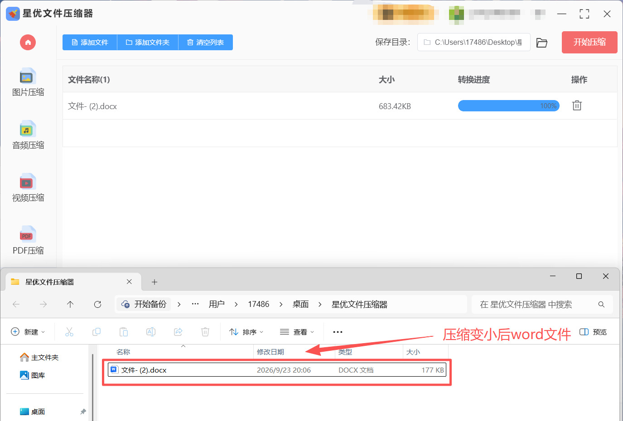Open 视频压缩 video compression tool
Screen dimensions: 623x421
(28, 188)
